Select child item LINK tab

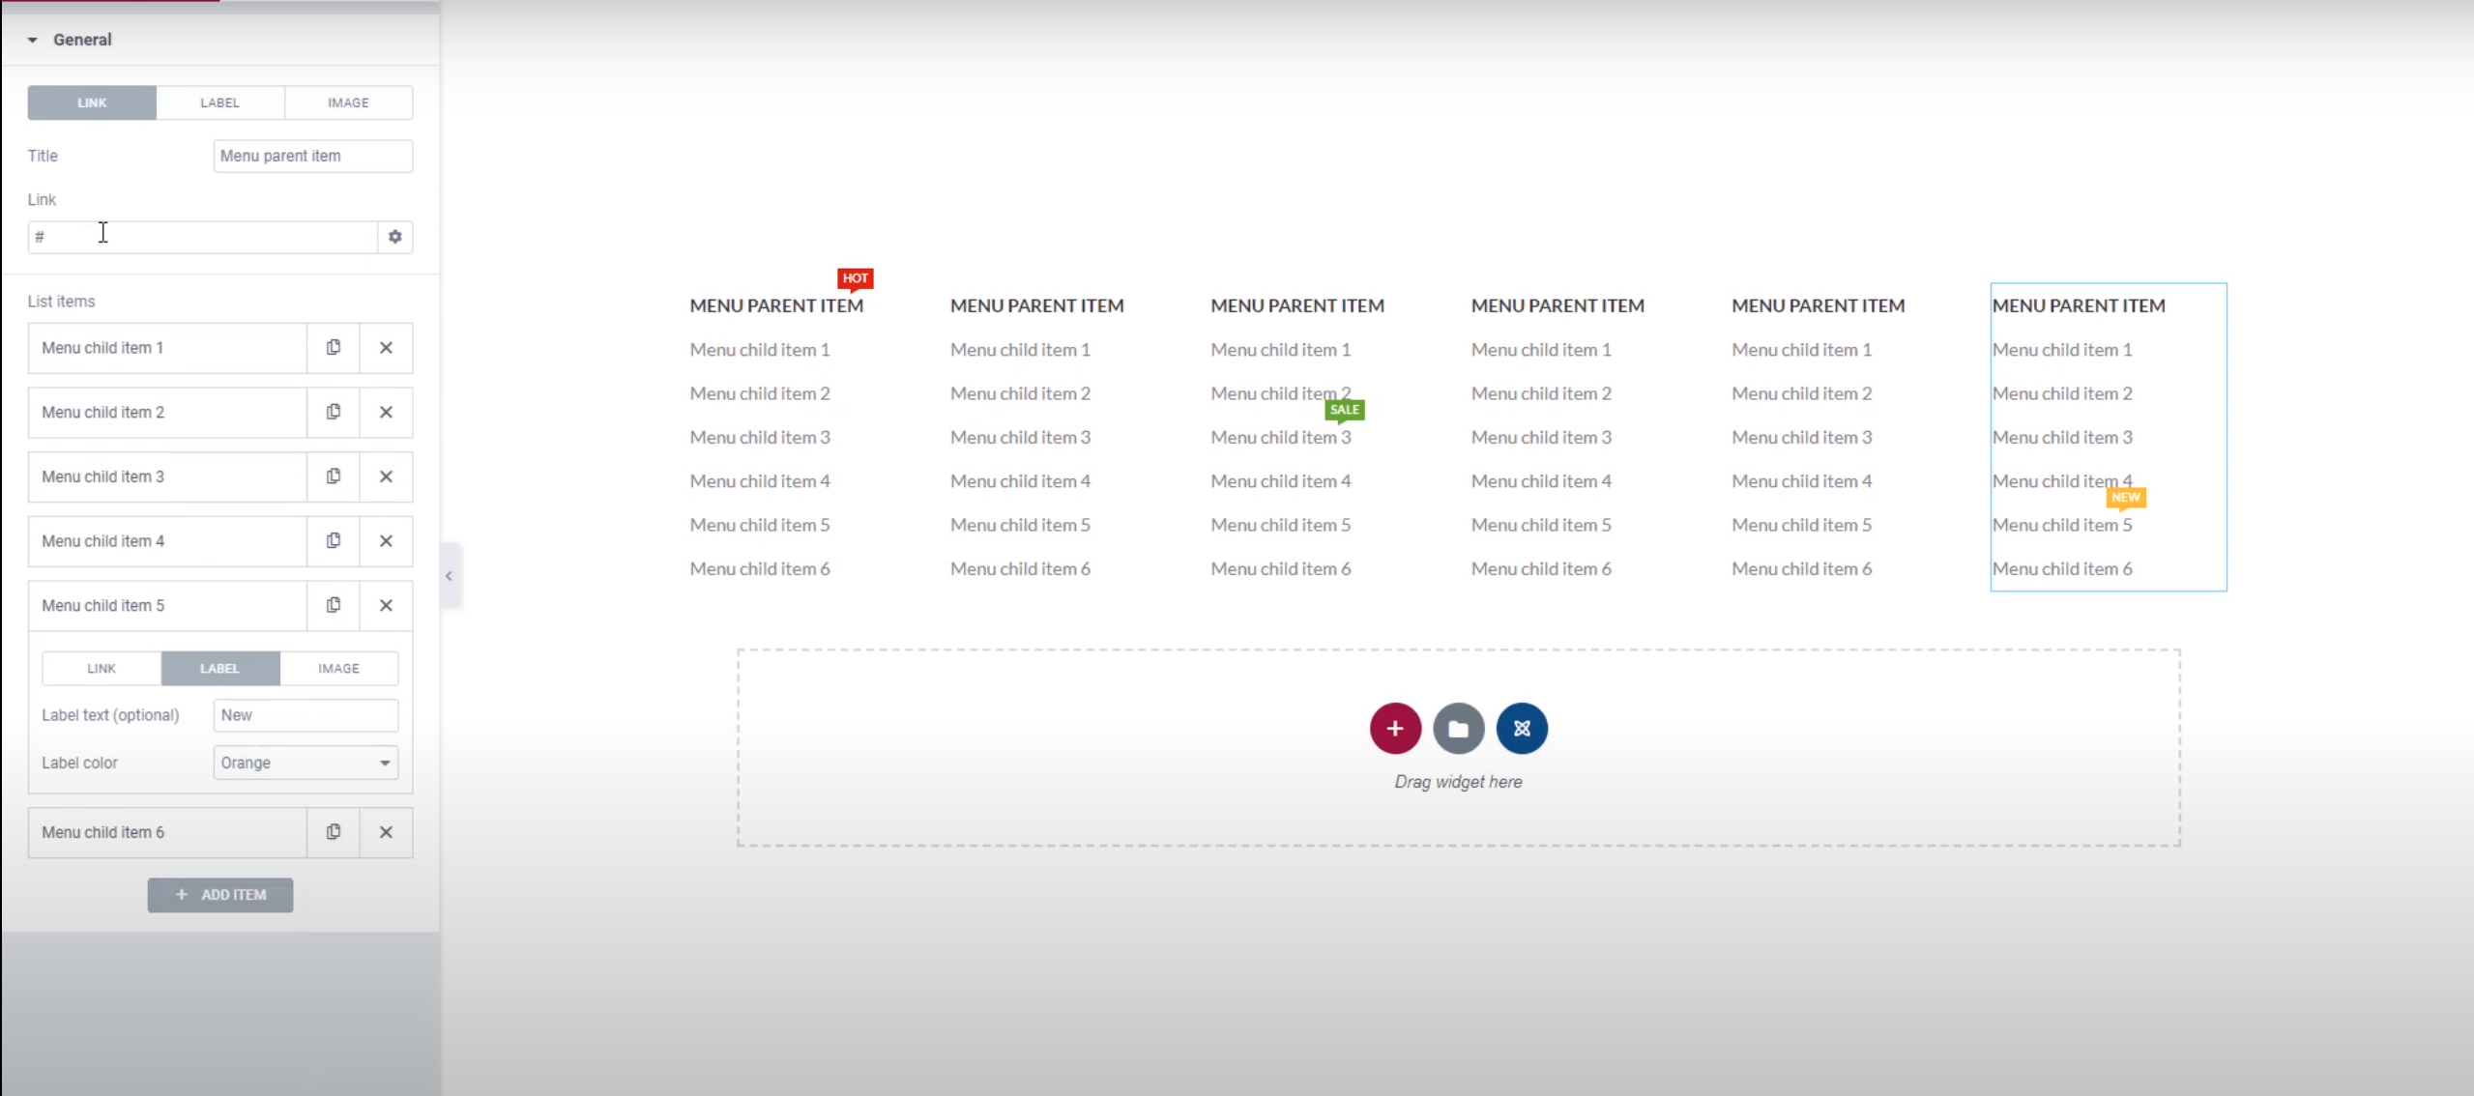102,668
